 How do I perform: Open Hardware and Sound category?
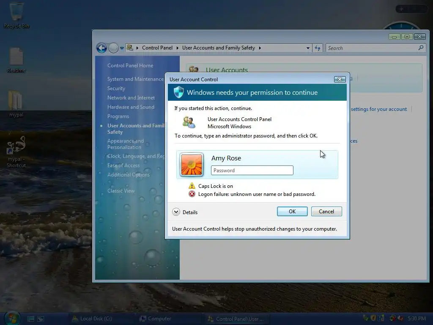click(x=131, y=107)
